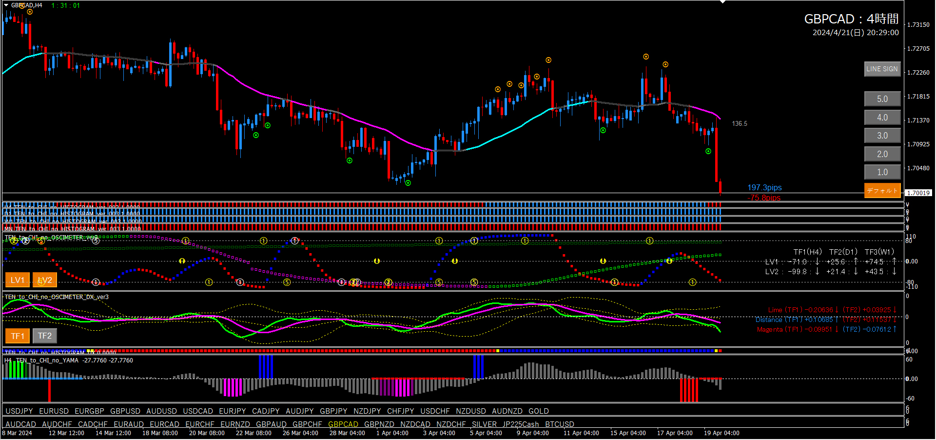Click the 136.5 value beside the chart
Screen dimensions: 936x440
click(740, 124)
